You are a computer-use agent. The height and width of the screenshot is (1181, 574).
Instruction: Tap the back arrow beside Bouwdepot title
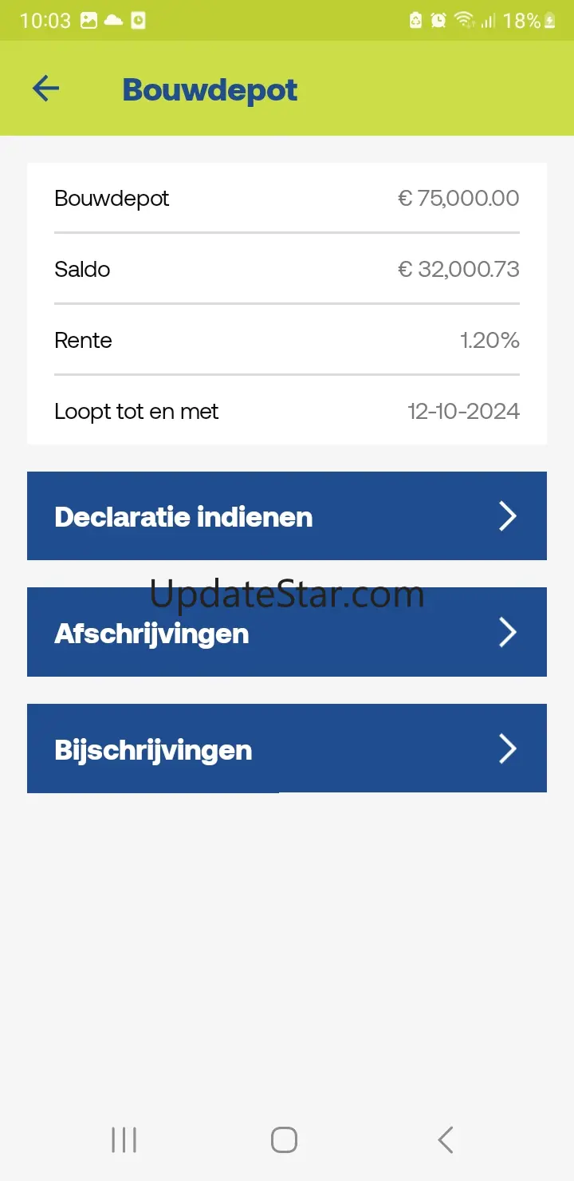pos(45,89)
